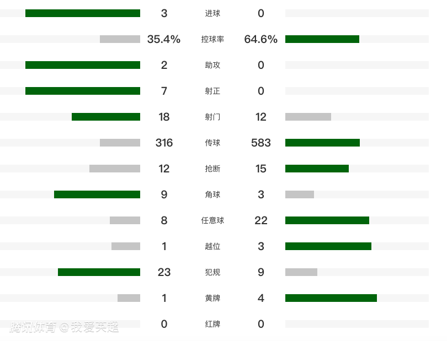This screenshot has width=447, height=341.
Task: Click the right gray 射门 bar
Action: pyautogui.click(x=308, y=117)
